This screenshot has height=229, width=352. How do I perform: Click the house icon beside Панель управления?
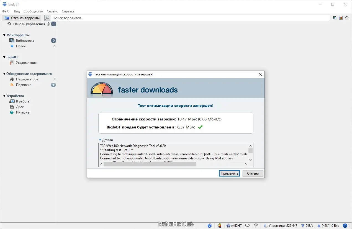[x=9, y=24]
